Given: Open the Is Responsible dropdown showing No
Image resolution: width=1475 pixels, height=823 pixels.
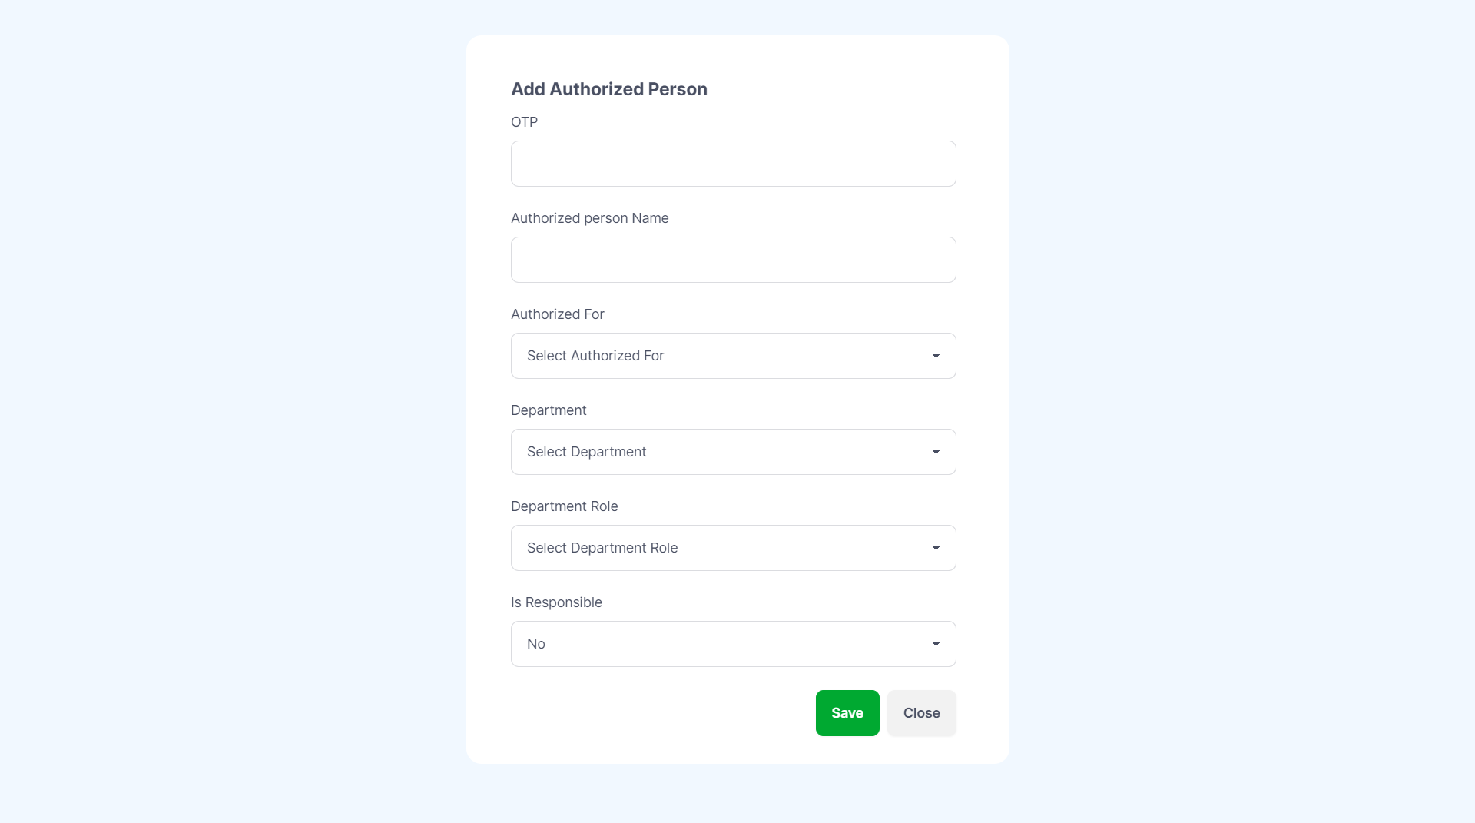Looking at the screenshot, I should pyautogui.click(x=733, y=643).
